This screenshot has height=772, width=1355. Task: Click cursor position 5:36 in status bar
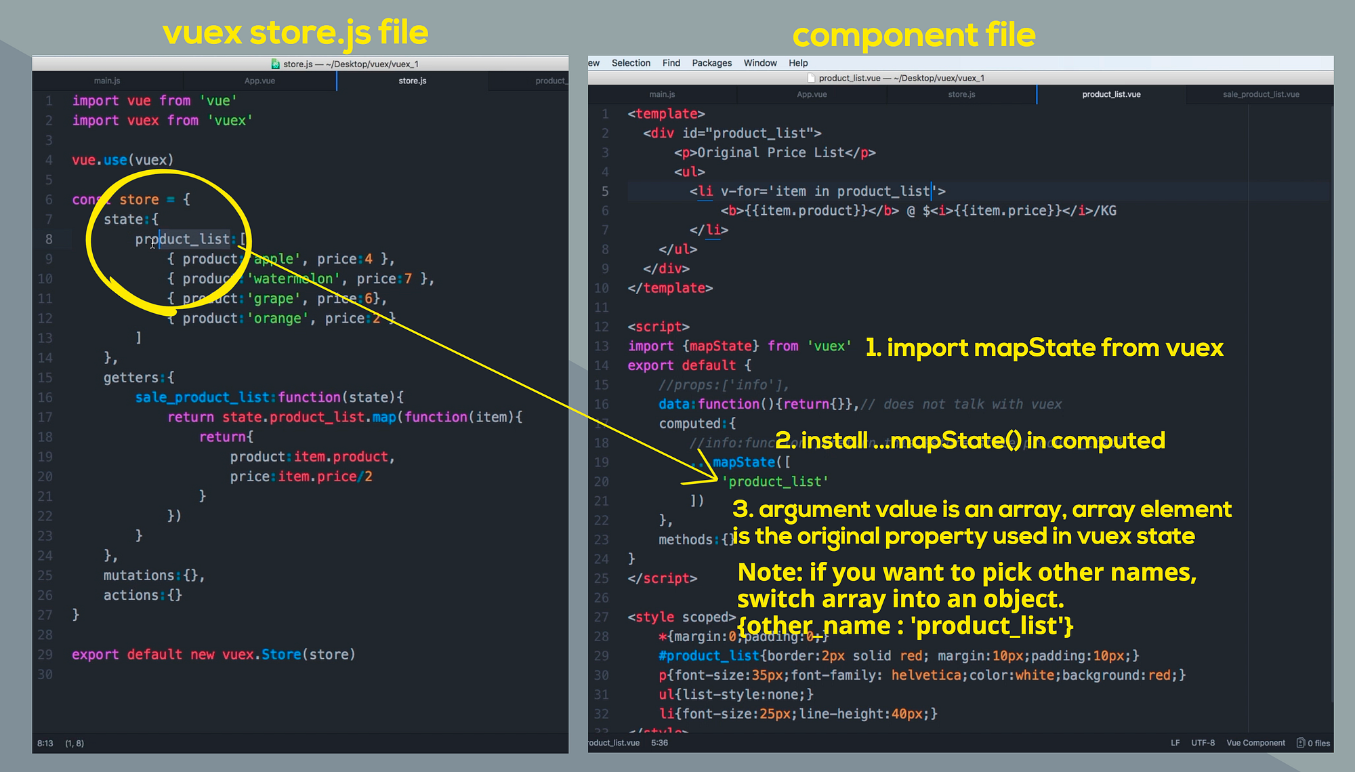pyautogui.click(x=659, y=743)
